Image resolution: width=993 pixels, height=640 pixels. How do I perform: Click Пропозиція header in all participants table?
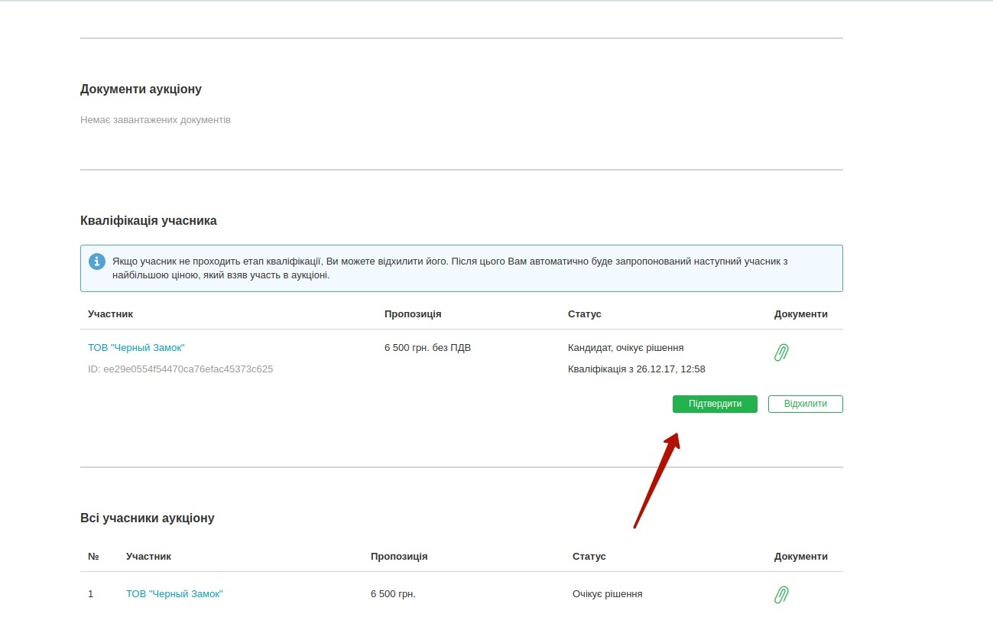pyautogui.click(x=399, y=557)
